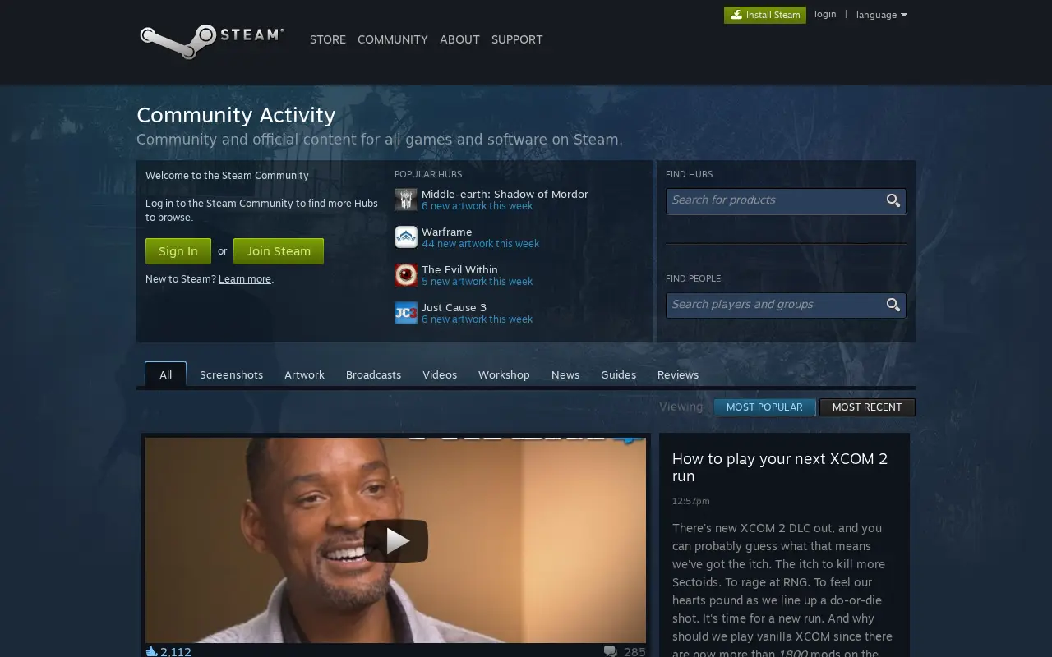1052x657 pixels.
Task: Open the Videos tab
Action: 440,374
